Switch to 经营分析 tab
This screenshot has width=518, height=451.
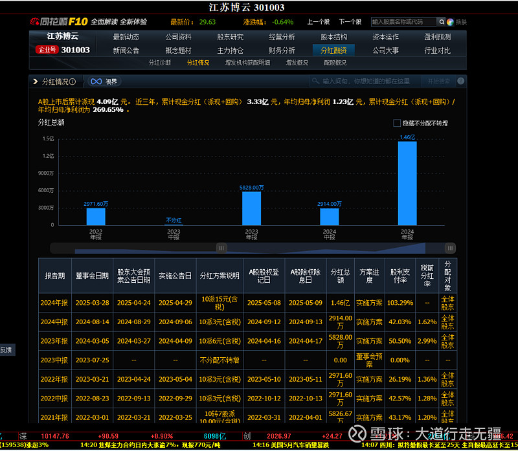282,37
